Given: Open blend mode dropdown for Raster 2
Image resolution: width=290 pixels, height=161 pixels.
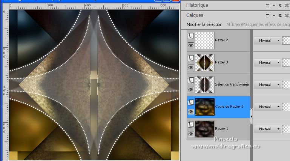Looking at the screenshot, I should [267, 41].
